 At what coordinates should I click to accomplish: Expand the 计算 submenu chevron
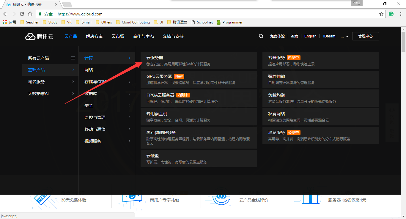[130, 58]
